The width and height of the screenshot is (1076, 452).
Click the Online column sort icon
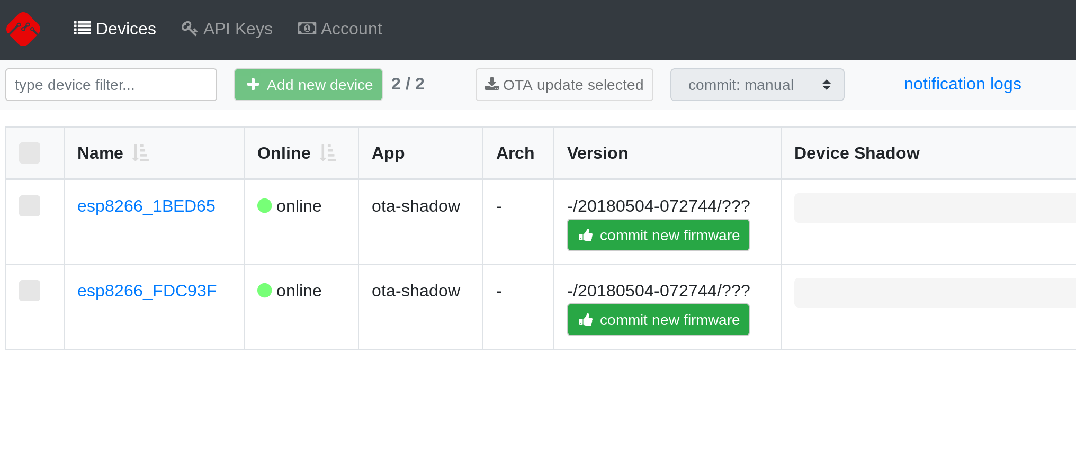coord(328,153)
